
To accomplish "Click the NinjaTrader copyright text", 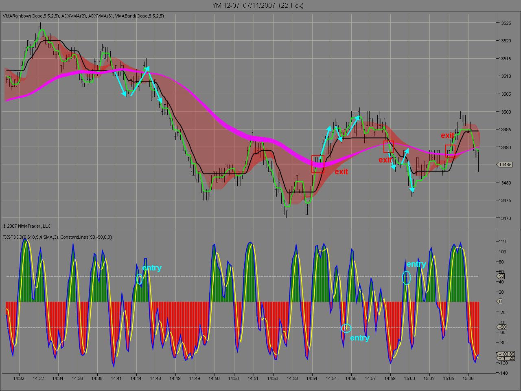I will (26, 226).
